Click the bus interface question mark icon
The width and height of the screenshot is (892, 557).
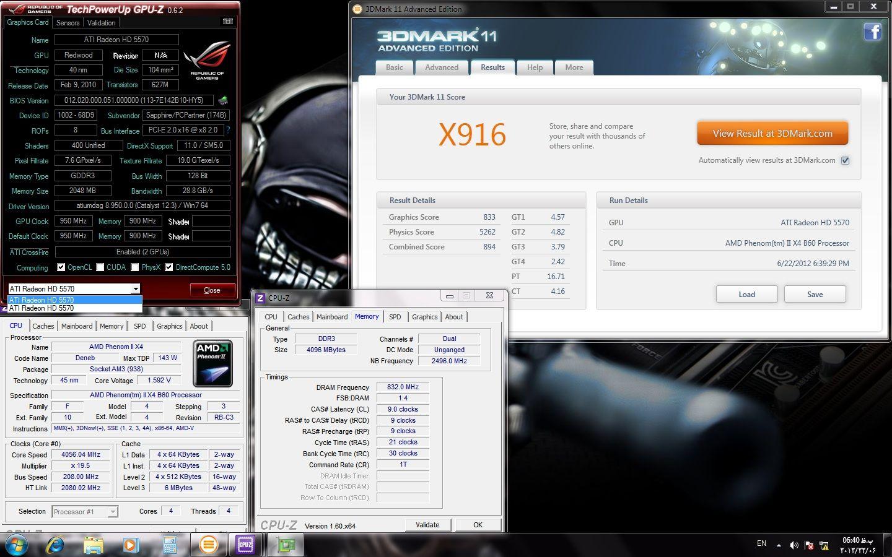tap(228, 130)
